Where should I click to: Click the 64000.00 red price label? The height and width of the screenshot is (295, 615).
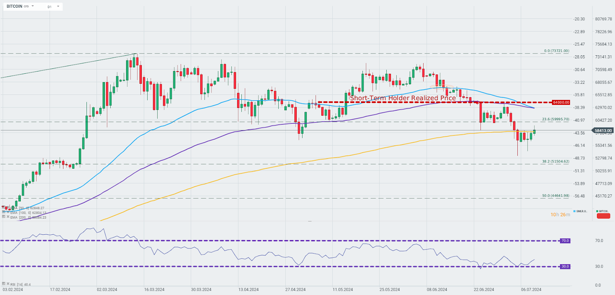point(561,103)
